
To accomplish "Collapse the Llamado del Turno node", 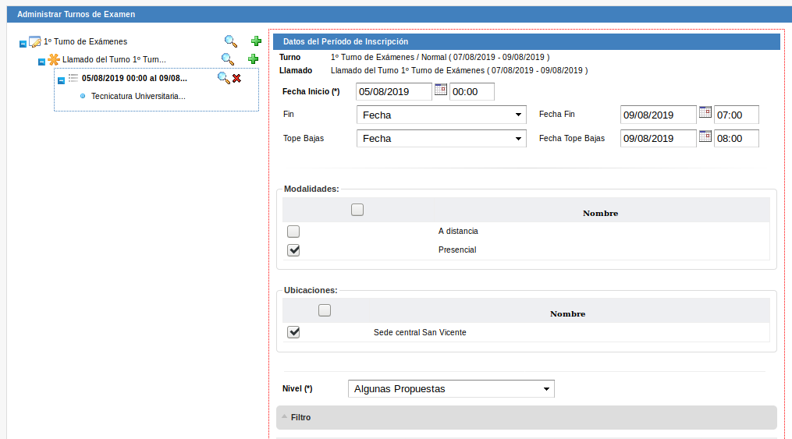I will point(41,62).
